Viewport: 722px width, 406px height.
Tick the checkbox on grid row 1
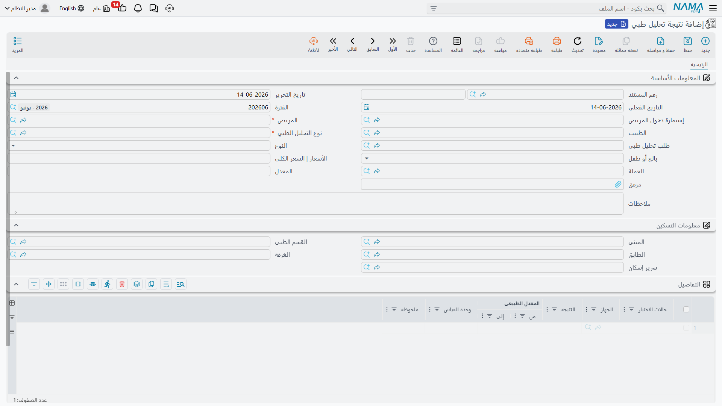coord(686,328)
